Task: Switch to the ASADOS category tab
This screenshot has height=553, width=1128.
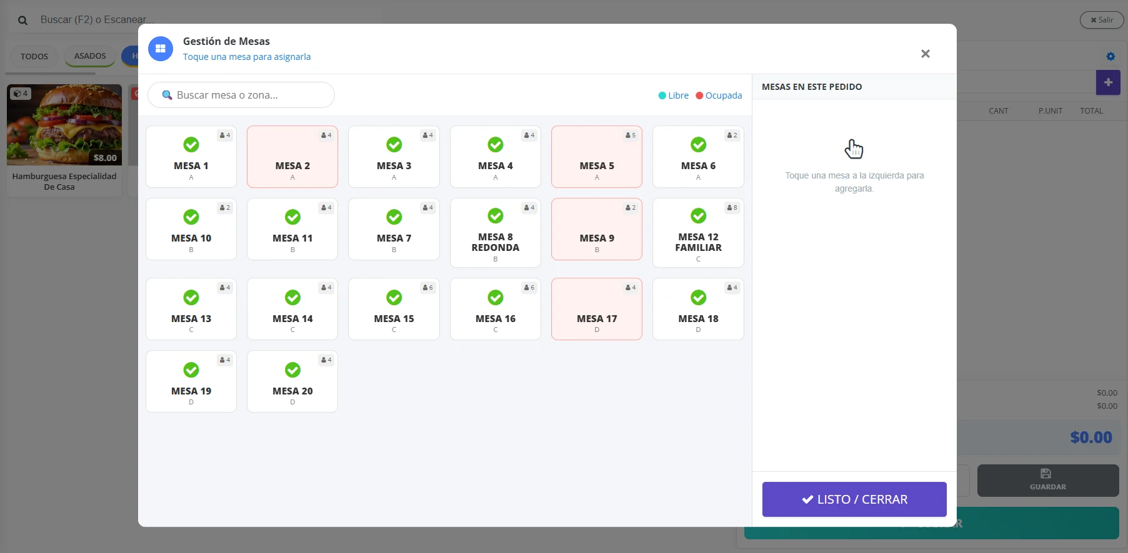Action: pos(90,56)
